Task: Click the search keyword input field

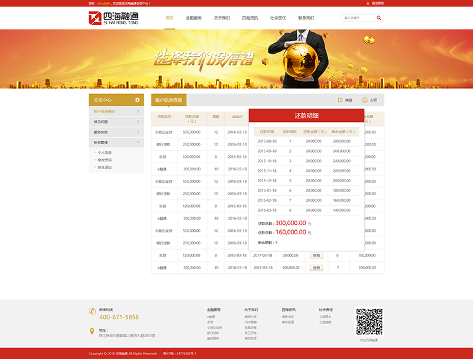Action: 359,18
